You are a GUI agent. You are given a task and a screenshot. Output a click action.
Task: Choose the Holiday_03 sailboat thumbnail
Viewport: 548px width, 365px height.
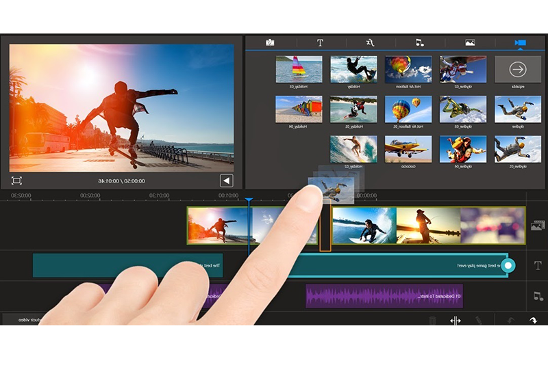pyautogui.click(x=299, y=69)
